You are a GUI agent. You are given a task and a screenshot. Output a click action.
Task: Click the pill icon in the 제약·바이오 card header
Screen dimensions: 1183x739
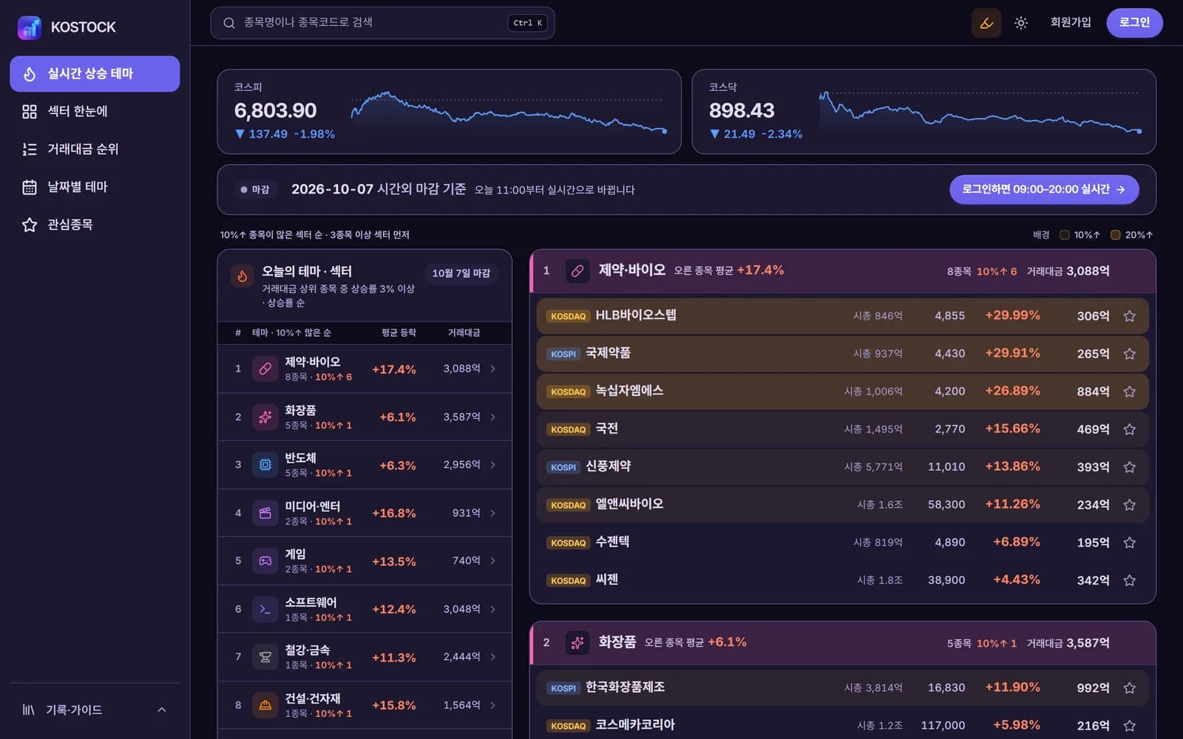(x=577, y=271)
